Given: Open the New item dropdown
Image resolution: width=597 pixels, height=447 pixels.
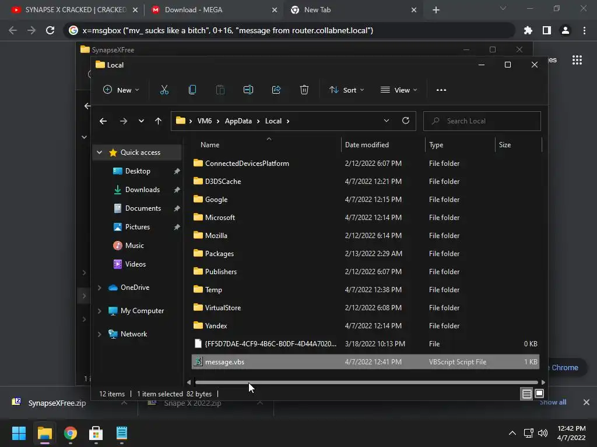Looking at the screenshot, I should (x=121, y=90).
